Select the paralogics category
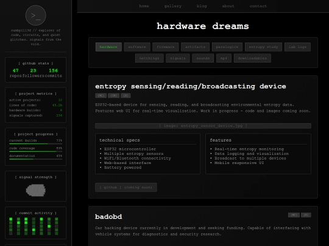The height and width of the screenshot is (246, 329). pyautogui.click(x=227, y=47)
